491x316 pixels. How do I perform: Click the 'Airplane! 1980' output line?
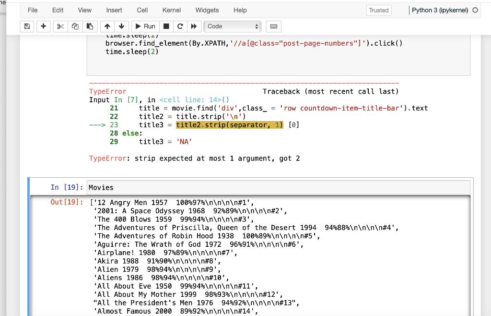point(165,253)
